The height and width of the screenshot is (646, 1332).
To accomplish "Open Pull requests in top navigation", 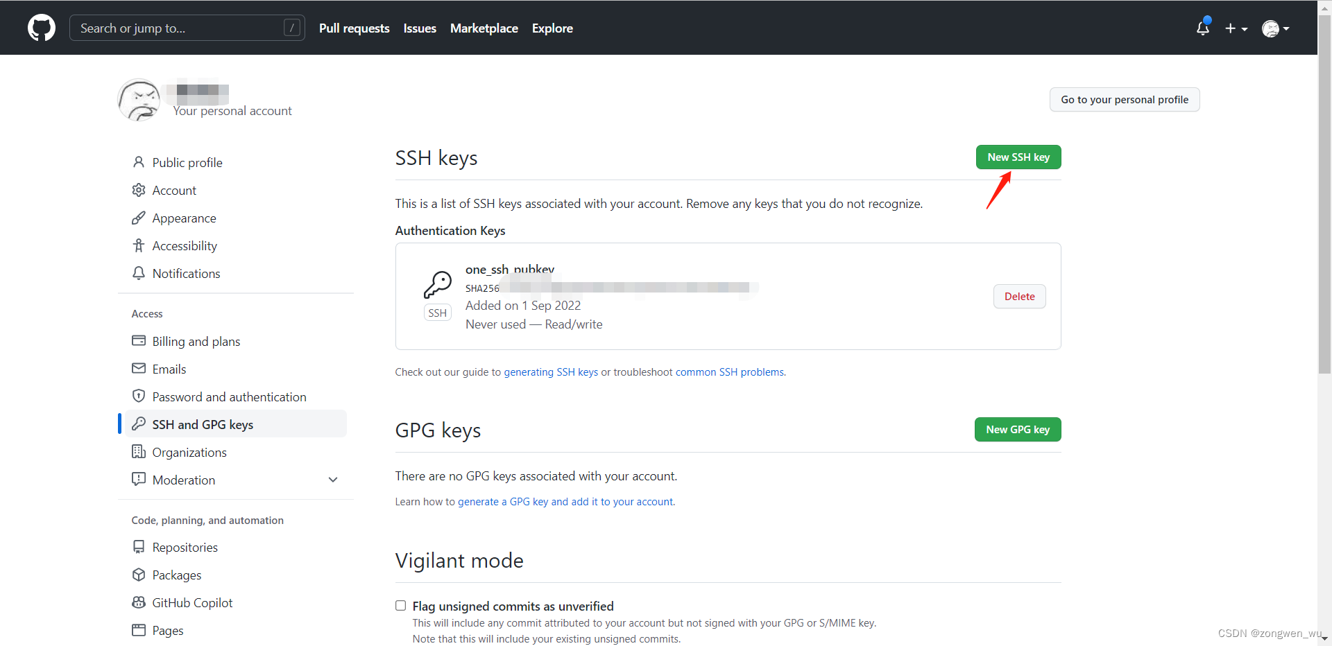I will 355,28.
